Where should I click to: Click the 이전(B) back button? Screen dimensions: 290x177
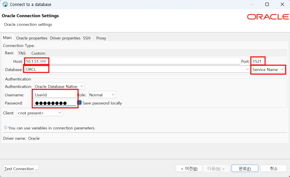(189, 168)
